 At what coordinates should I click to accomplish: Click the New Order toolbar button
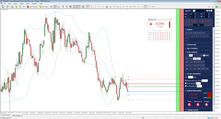point(44,7)
